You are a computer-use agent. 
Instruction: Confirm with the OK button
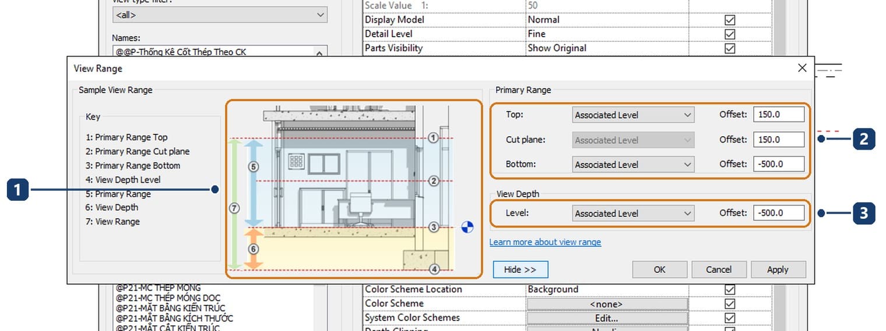pos(659,269)
